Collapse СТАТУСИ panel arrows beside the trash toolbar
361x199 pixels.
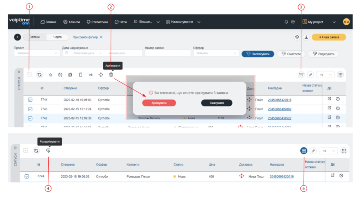(x=19, y=72)
